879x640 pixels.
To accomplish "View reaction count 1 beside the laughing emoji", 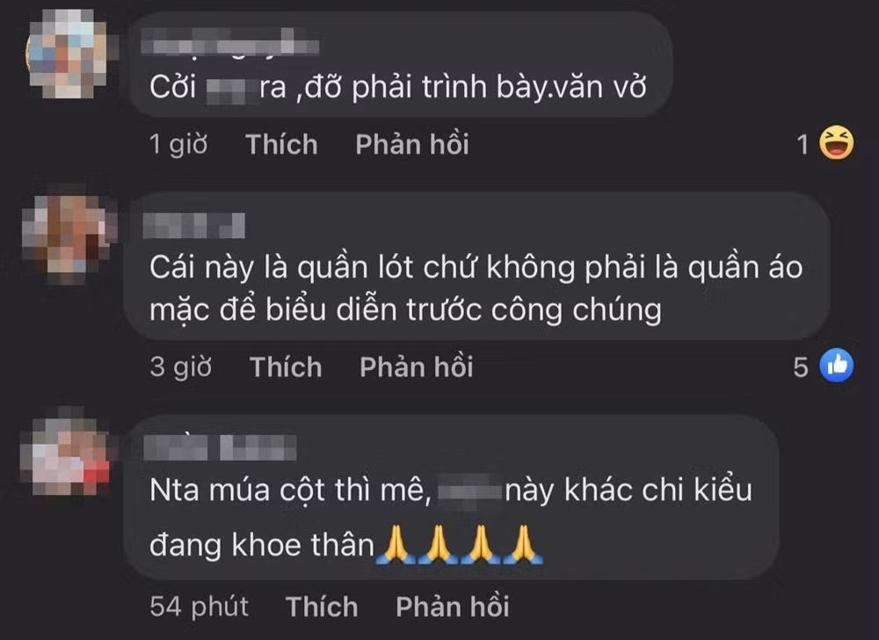I will 803,144.
